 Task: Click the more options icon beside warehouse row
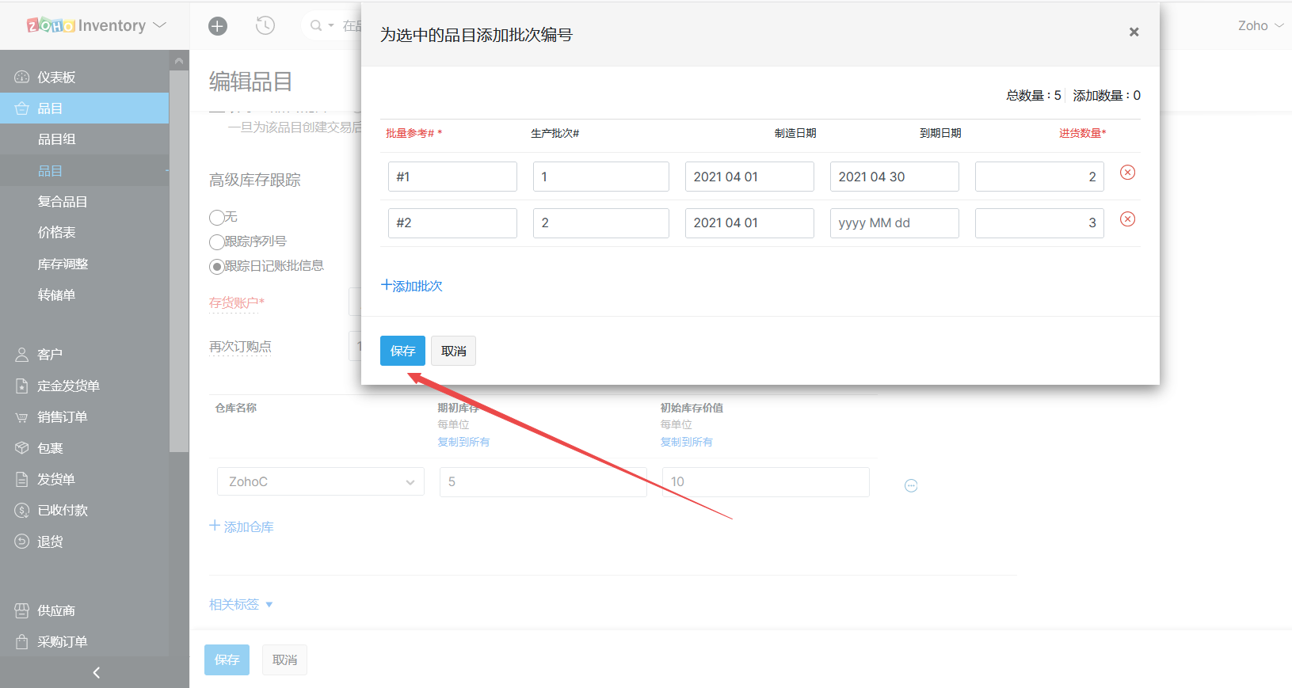pos(911,486)
